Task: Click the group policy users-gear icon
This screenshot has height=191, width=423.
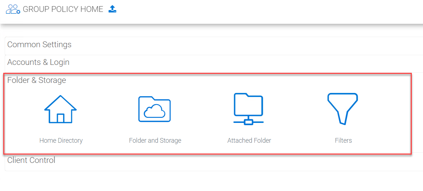Action: click(x=13, y=9)
